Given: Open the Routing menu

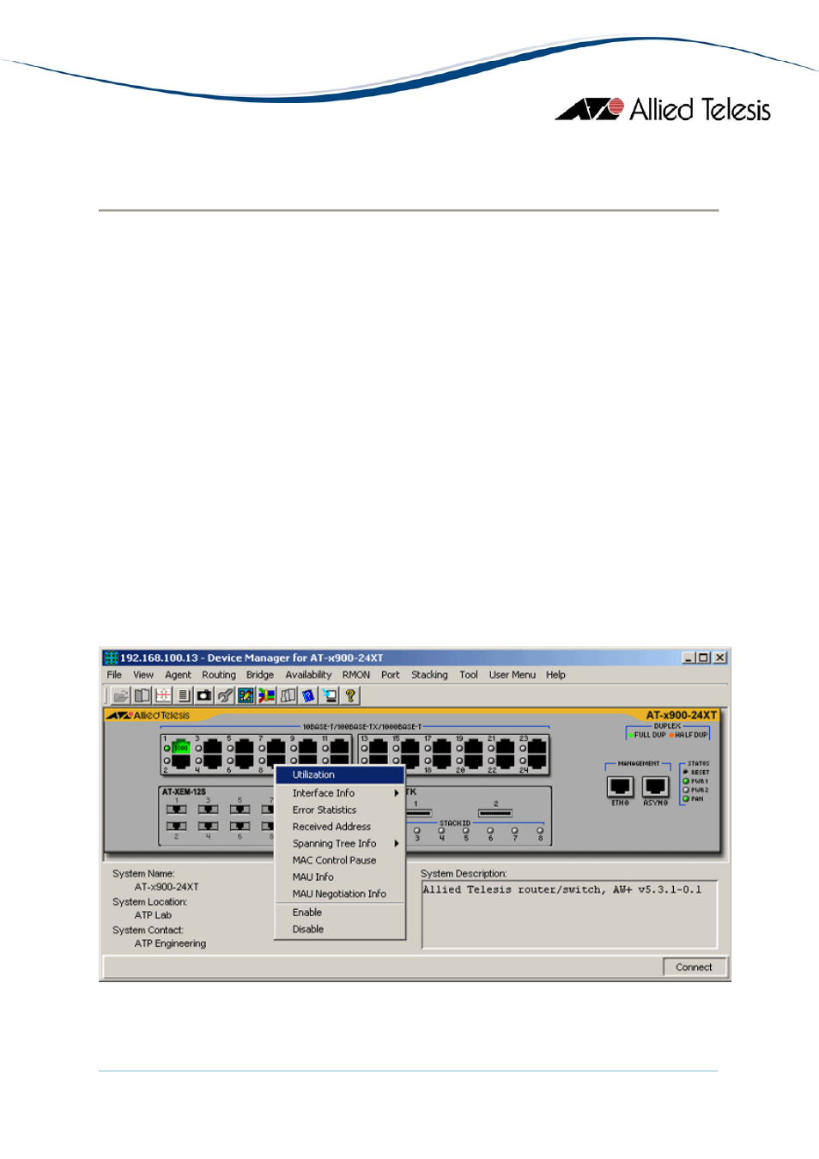Looking at the screenshot, I should click(x=219, y=675).
